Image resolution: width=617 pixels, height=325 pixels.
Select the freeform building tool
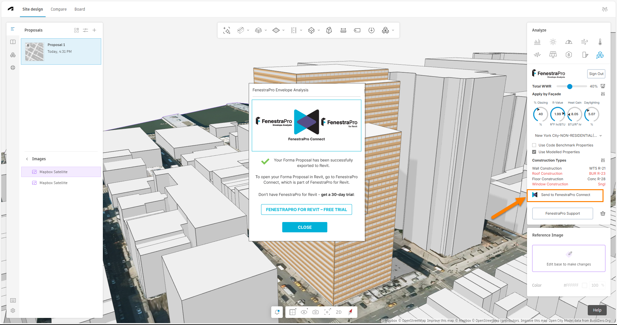click(329, 30)
